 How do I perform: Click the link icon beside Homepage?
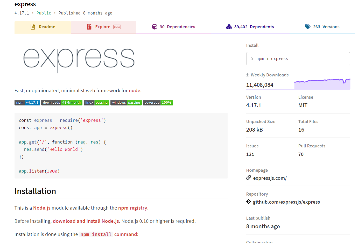(x=248, y=178)
